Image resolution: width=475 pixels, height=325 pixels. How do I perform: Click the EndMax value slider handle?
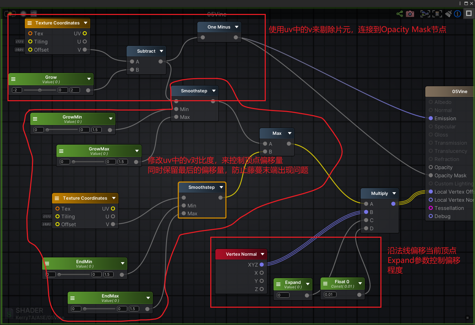(x=85, y=309)
